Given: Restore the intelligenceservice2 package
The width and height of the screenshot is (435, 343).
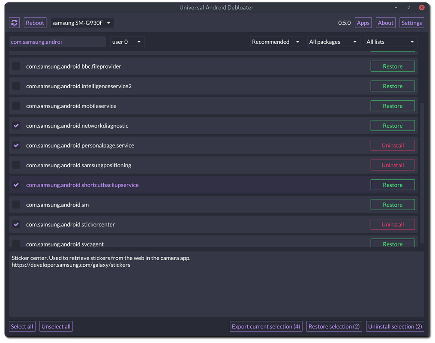Looking at the screenshot, I should pos(393,86).
